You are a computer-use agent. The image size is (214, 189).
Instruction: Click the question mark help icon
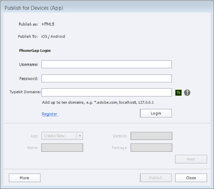(187, 93)
